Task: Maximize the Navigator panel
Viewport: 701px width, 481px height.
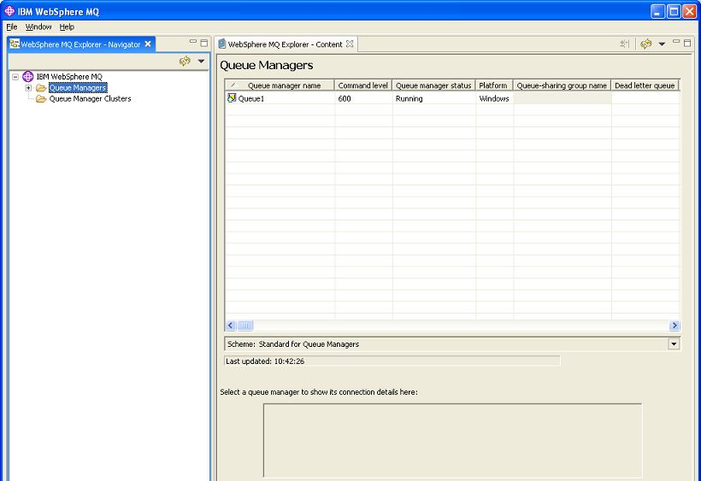Action: [203, 43]
